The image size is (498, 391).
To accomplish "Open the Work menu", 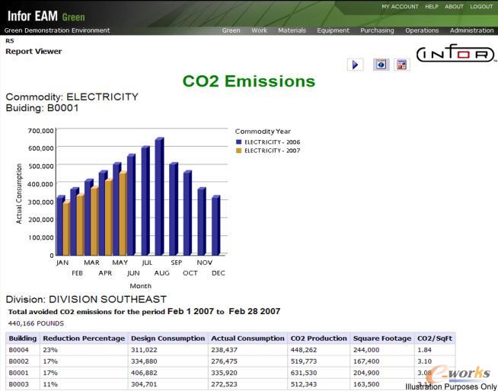I will tap(259, 30).
